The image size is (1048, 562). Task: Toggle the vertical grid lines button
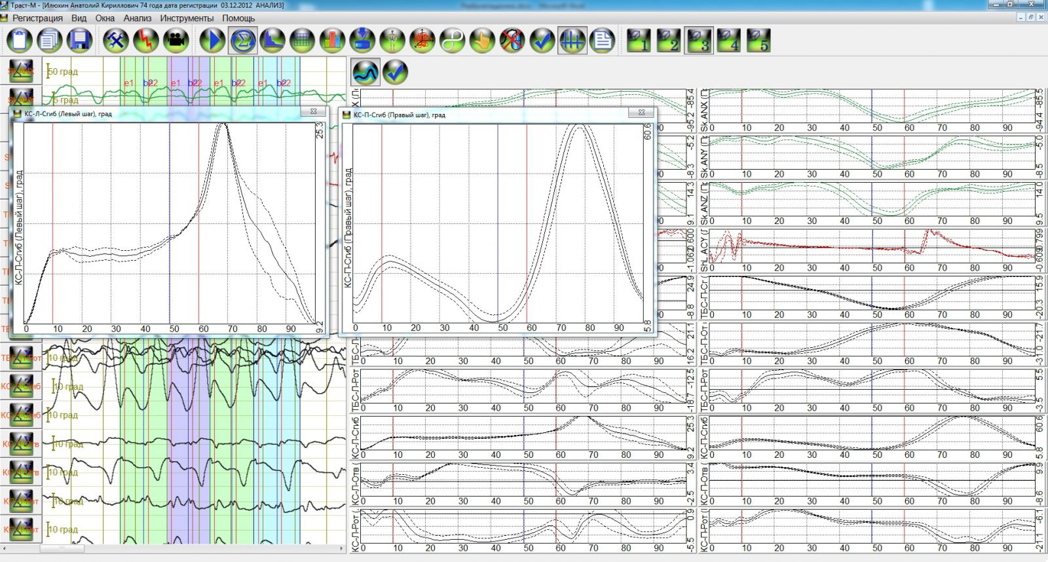coord(572,41)
